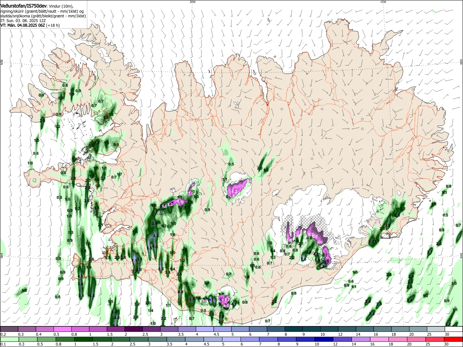Click gray-teal snow swatch between 20 and 25
The height and width of the screenshot is (347, 463).
pos(418,329)
